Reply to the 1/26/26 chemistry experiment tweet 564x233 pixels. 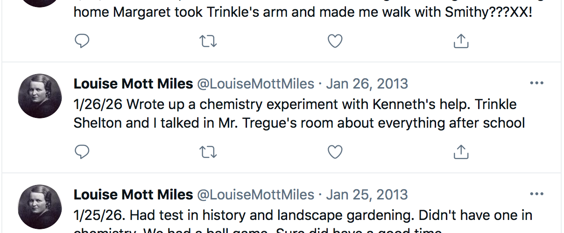click(x=82, y=152)
